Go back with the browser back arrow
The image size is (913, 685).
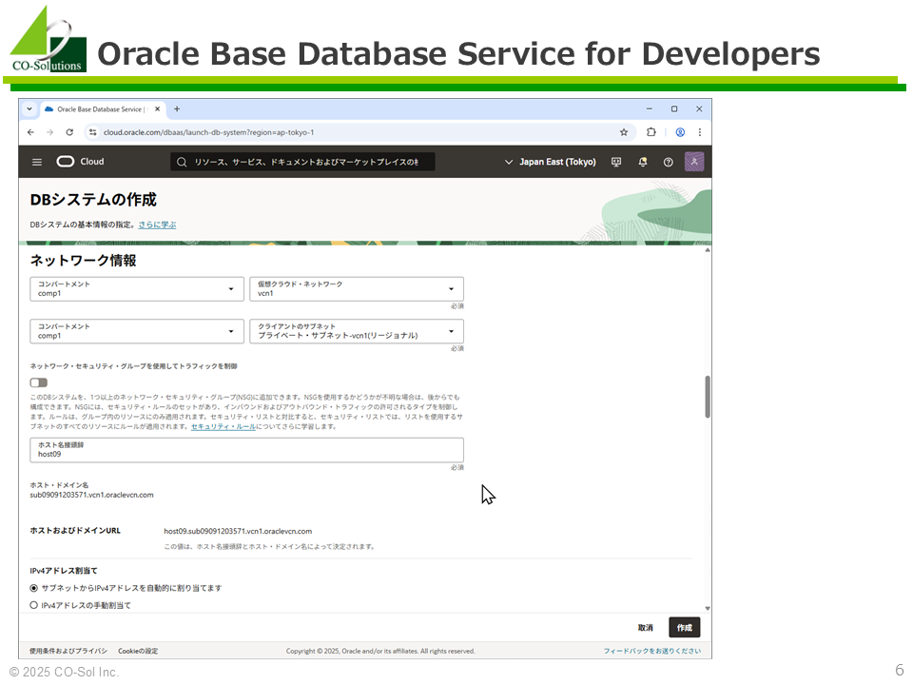pyautogui.click(x=30, y=132)
